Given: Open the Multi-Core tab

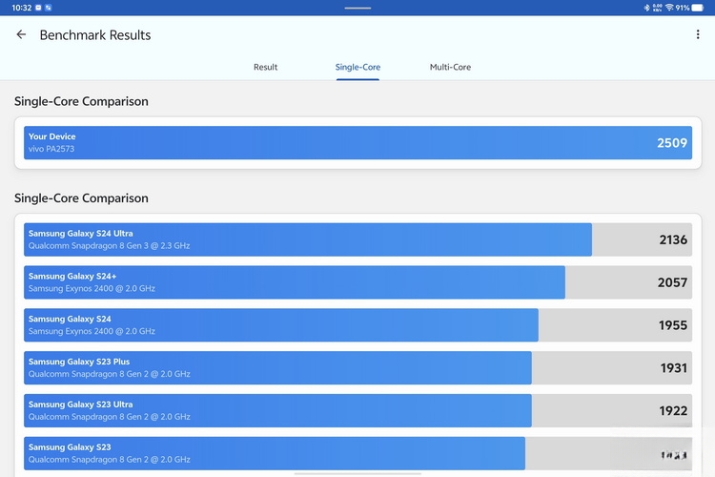Looking at the screenshot, I should click(450, 67).
